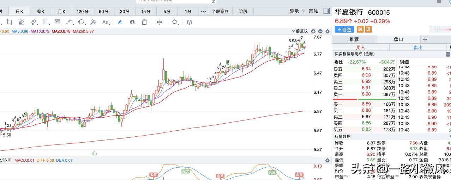Screen dimensions: 451x180
Task: Click the 卖五 ask row at 6.94
Action: click(x=365, y=69)
